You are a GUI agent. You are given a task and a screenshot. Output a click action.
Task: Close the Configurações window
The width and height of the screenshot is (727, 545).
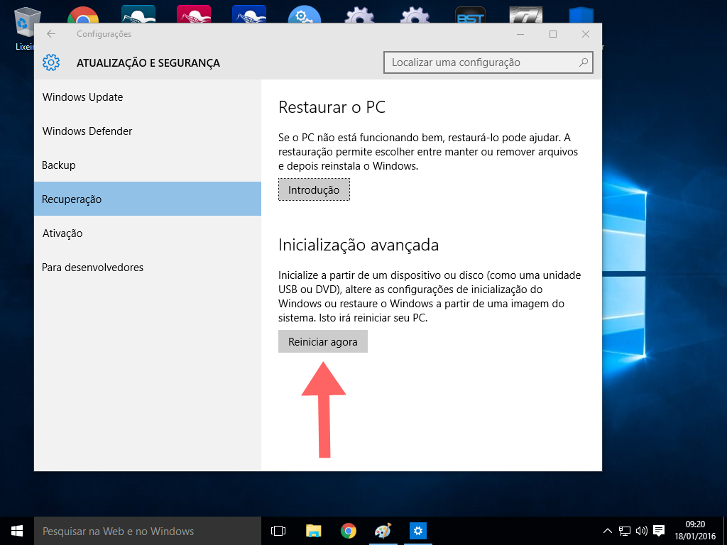(586, 34)
